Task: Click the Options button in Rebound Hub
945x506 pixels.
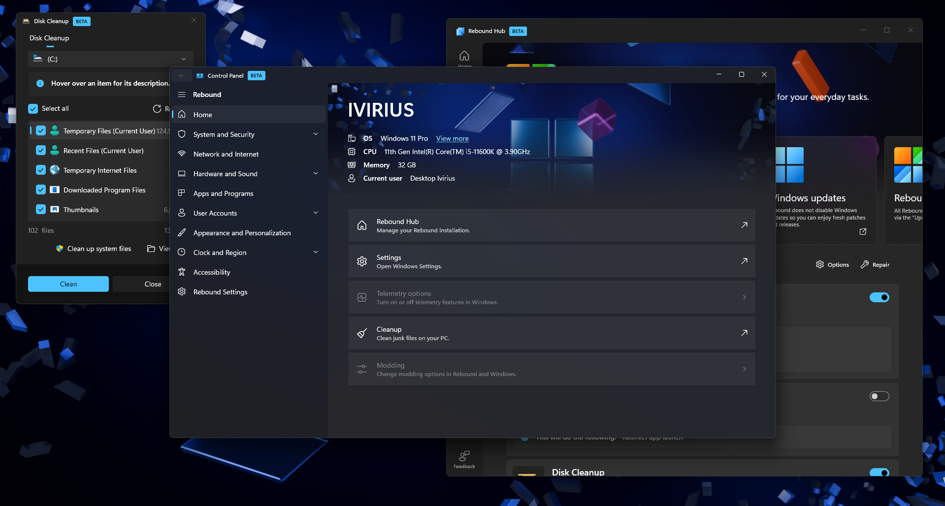Action: 832,264
